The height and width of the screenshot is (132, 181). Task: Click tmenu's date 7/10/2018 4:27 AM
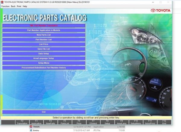(81, 130)
